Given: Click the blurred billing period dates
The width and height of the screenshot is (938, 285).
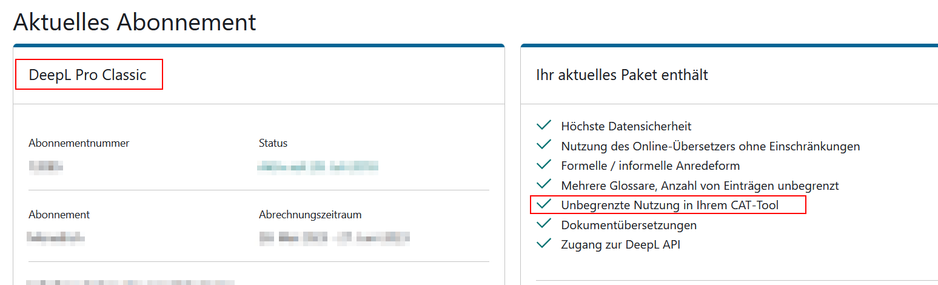Looking at the screenshot, I should 334,238.
